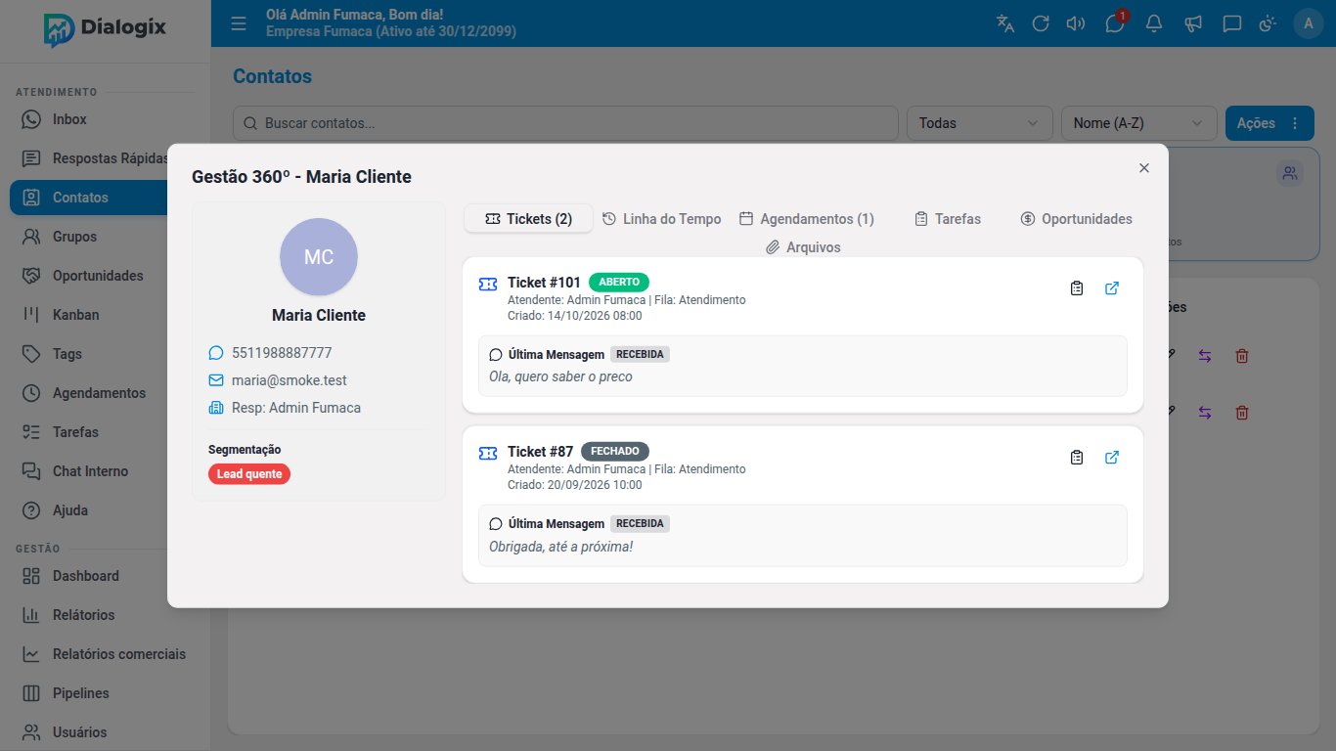Expand the Nome (A-Z) sort dropdown

tap(1139, 123)
